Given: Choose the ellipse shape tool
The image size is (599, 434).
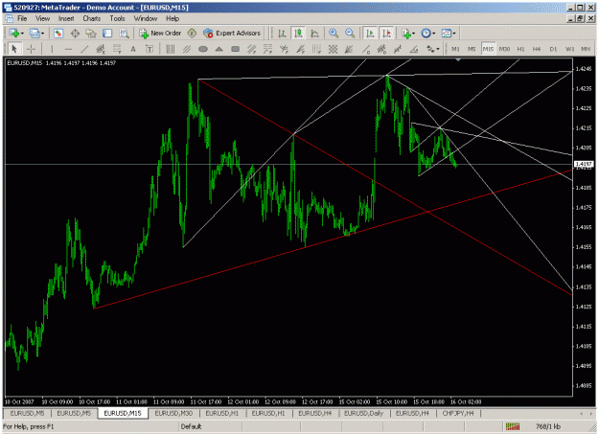Looking at the screenshot, I should click(203, 49).
